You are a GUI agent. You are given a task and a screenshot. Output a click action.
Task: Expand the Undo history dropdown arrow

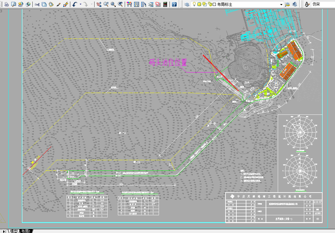pos(81,4)
